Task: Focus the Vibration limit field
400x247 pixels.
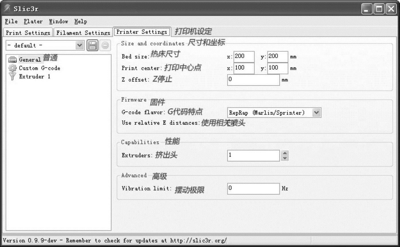Action: 253,188
